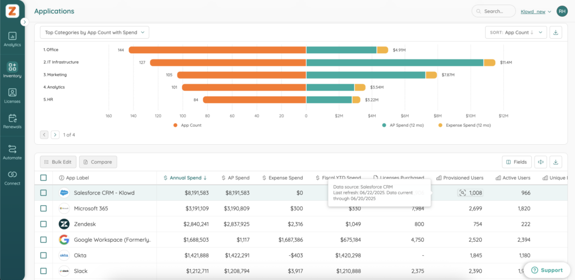The image size is (575, 280).
Task: Open the Automate section
Action: click(12, 153)
